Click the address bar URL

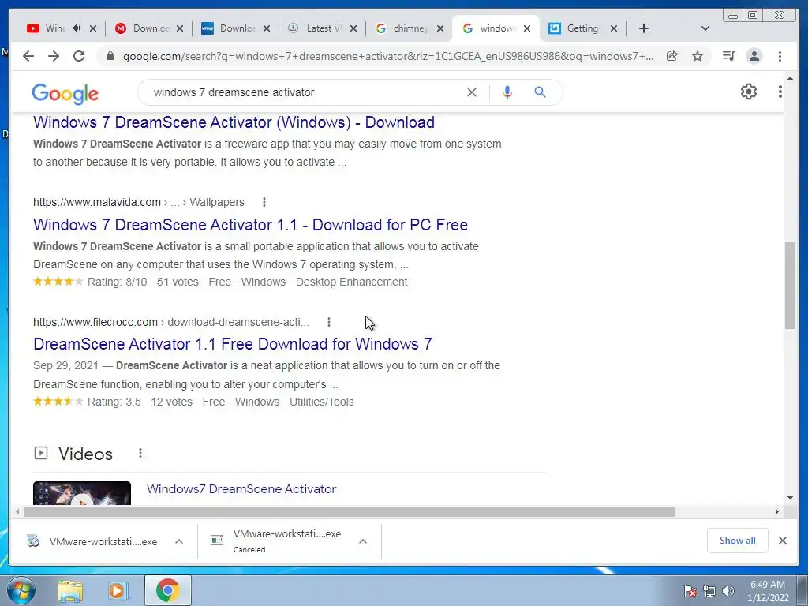tap(387, 56)
